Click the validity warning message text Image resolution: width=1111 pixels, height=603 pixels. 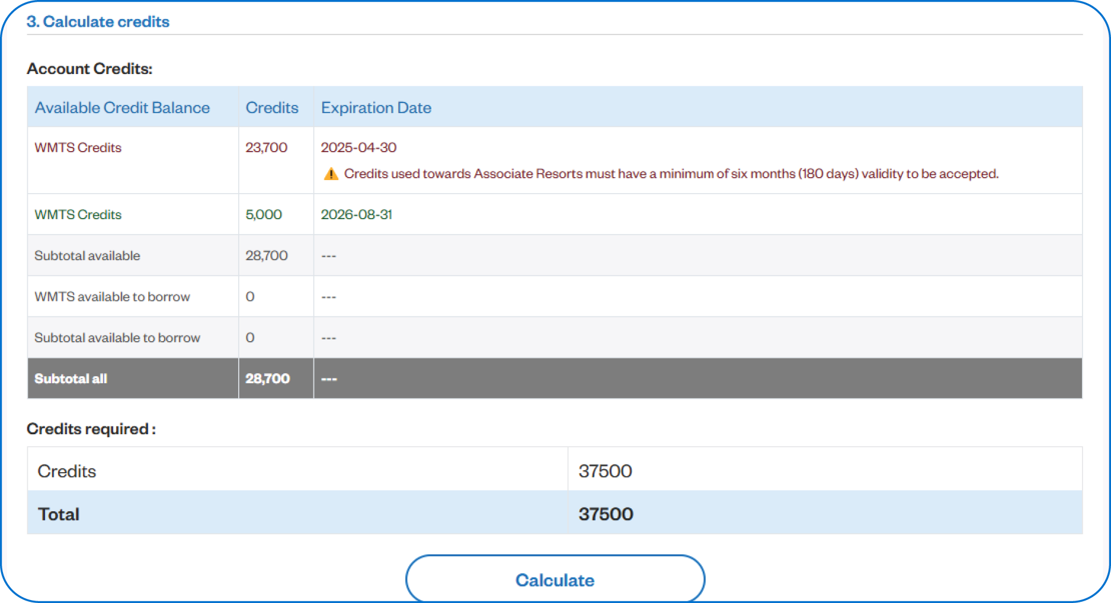pyautogui.click(x=672, y=174)
